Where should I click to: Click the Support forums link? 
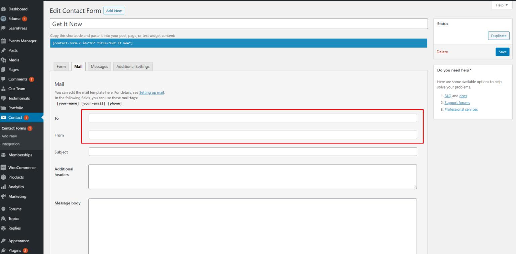point(457,103)
